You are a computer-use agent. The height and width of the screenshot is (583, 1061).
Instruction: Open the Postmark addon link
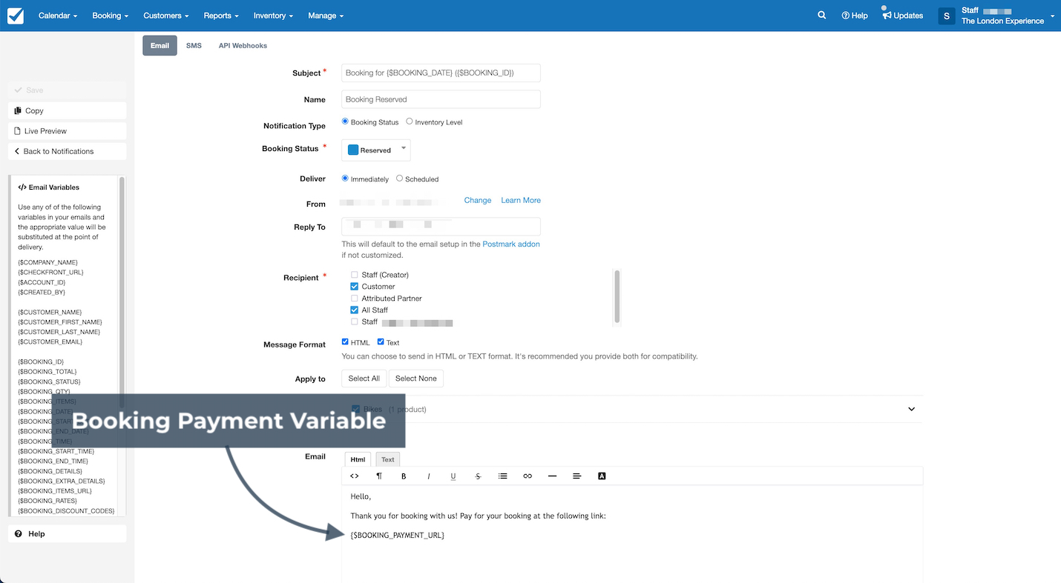tap(511, 244)
